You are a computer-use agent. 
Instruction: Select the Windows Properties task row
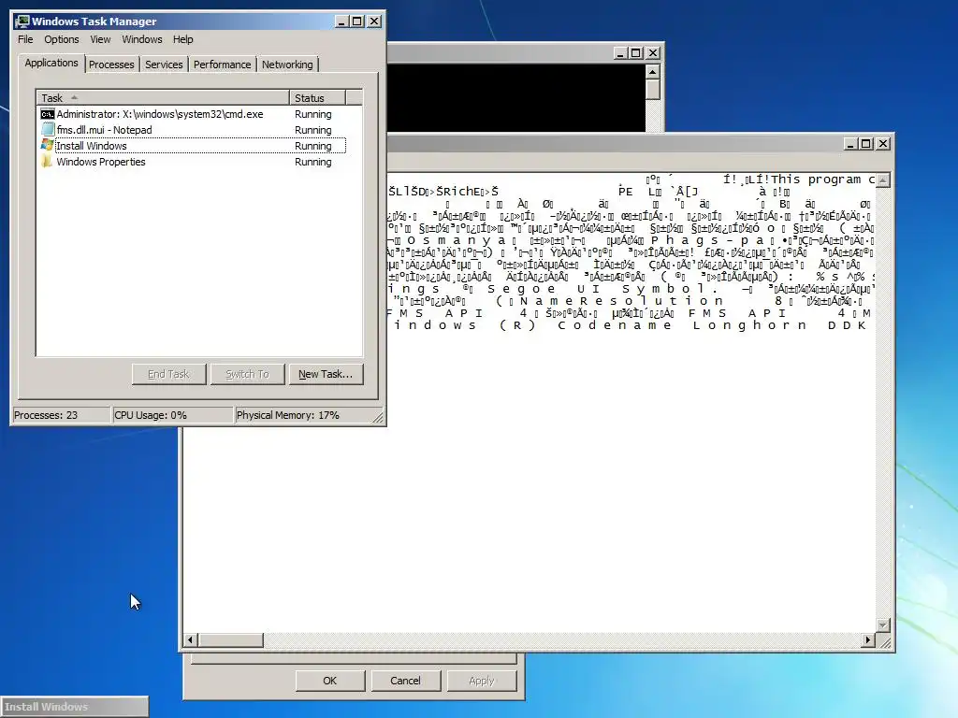pyautogui.click(x=193, y=162)
